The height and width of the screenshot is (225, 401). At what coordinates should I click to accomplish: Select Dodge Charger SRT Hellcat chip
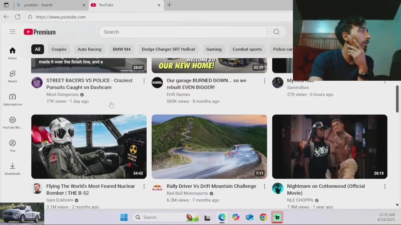[168, 49]
